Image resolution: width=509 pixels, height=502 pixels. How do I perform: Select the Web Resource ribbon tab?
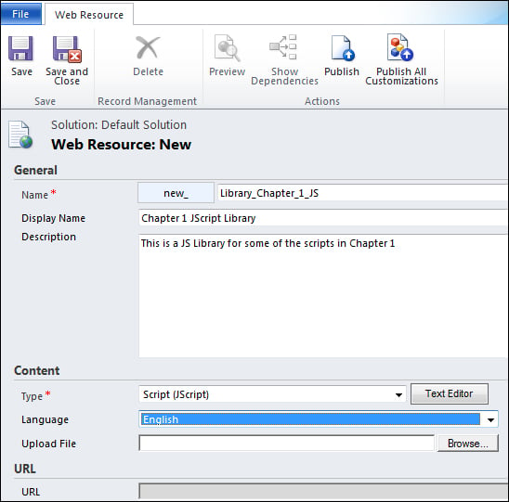point(89,15)
